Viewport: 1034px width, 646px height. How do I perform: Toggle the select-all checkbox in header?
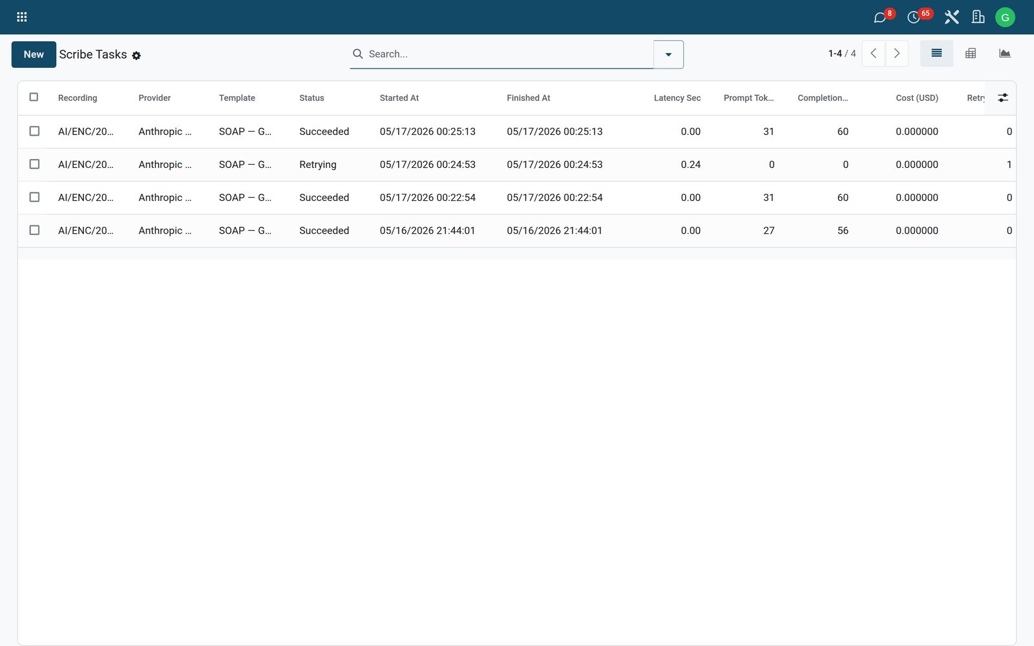tap(34, 97)
